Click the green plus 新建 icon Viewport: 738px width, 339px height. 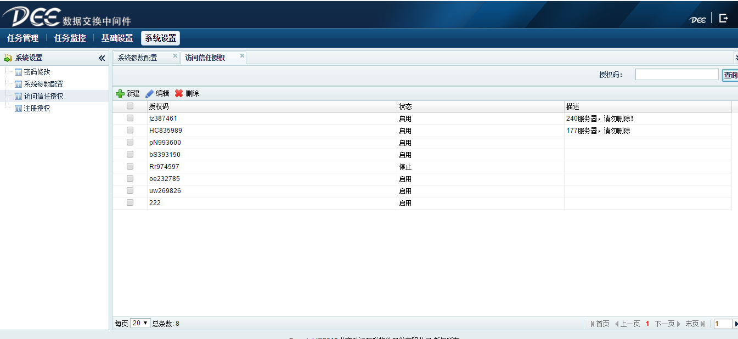coord(120,94)
